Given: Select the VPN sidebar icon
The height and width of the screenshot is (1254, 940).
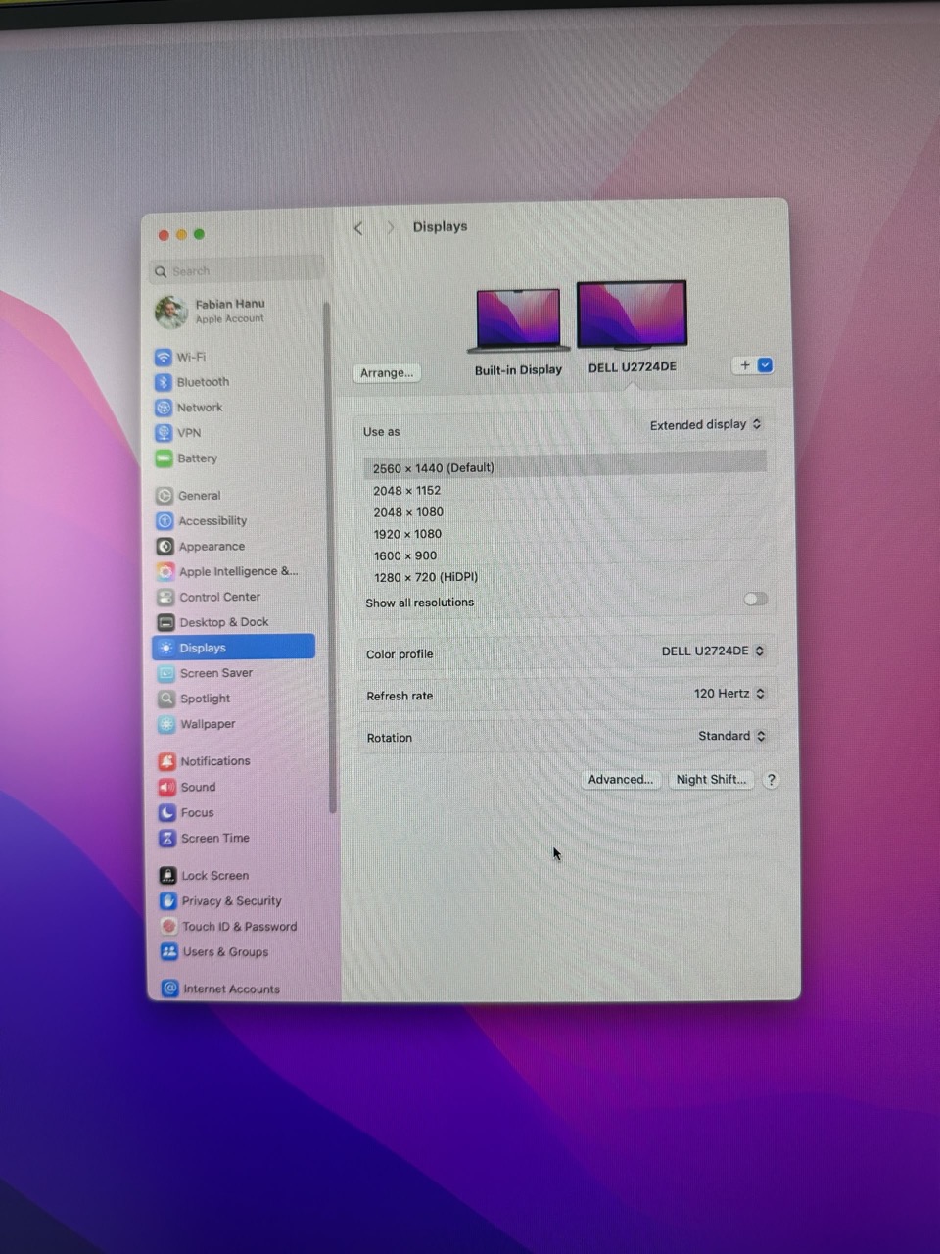Looking at the screenshot, I should 164,433.
